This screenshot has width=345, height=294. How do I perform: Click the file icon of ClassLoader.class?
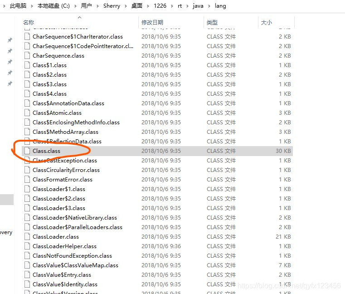[x=27, y=236]
